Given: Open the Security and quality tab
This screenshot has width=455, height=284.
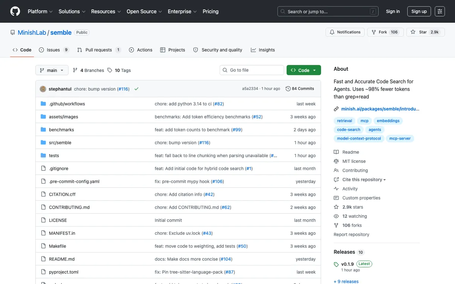Looking at the screenshot, I should [x=218, y=50].
